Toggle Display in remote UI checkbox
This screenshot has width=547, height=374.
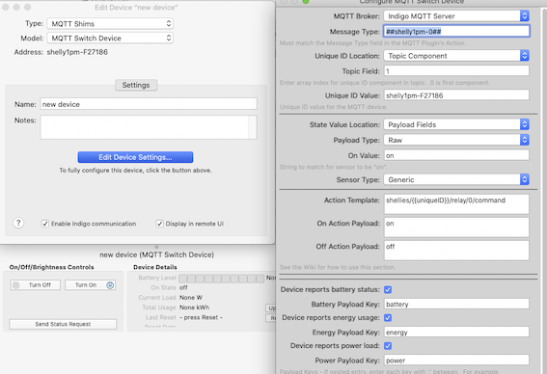click(x=159, y=224)
